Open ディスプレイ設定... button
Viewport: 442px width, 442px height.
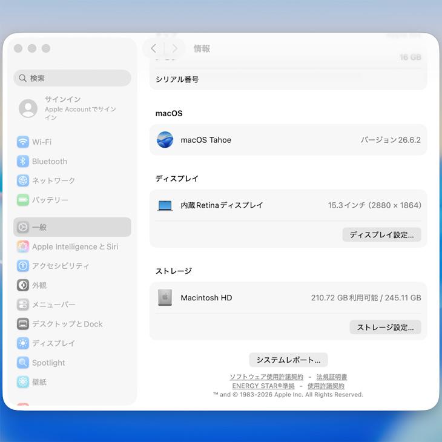click(381, 234)
